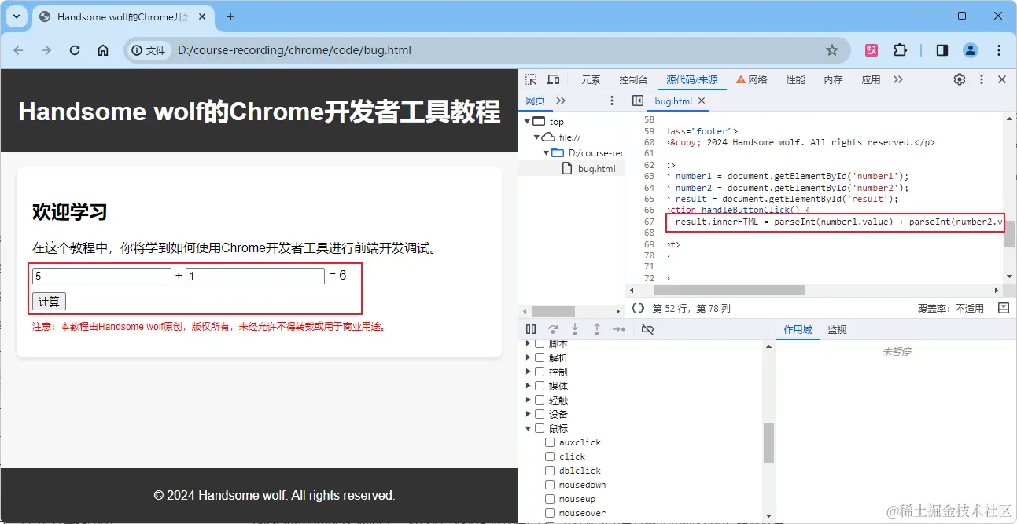Switch to the 元素 panel tab
Screen dimensions: 1017x524
pyautogui.click(x=591, y=79)
